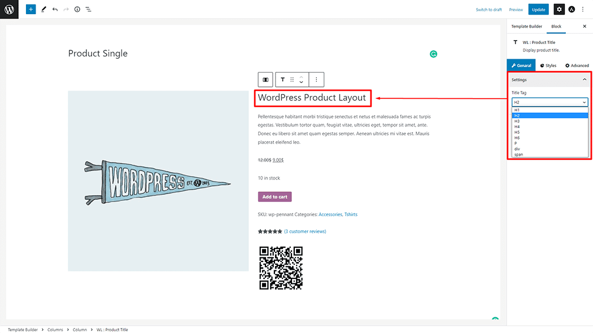Image resolution: width=593 pixels, height=333 pixels.
Task: Choose H3 from the Title Tag list
Action: tap(550, 121)
